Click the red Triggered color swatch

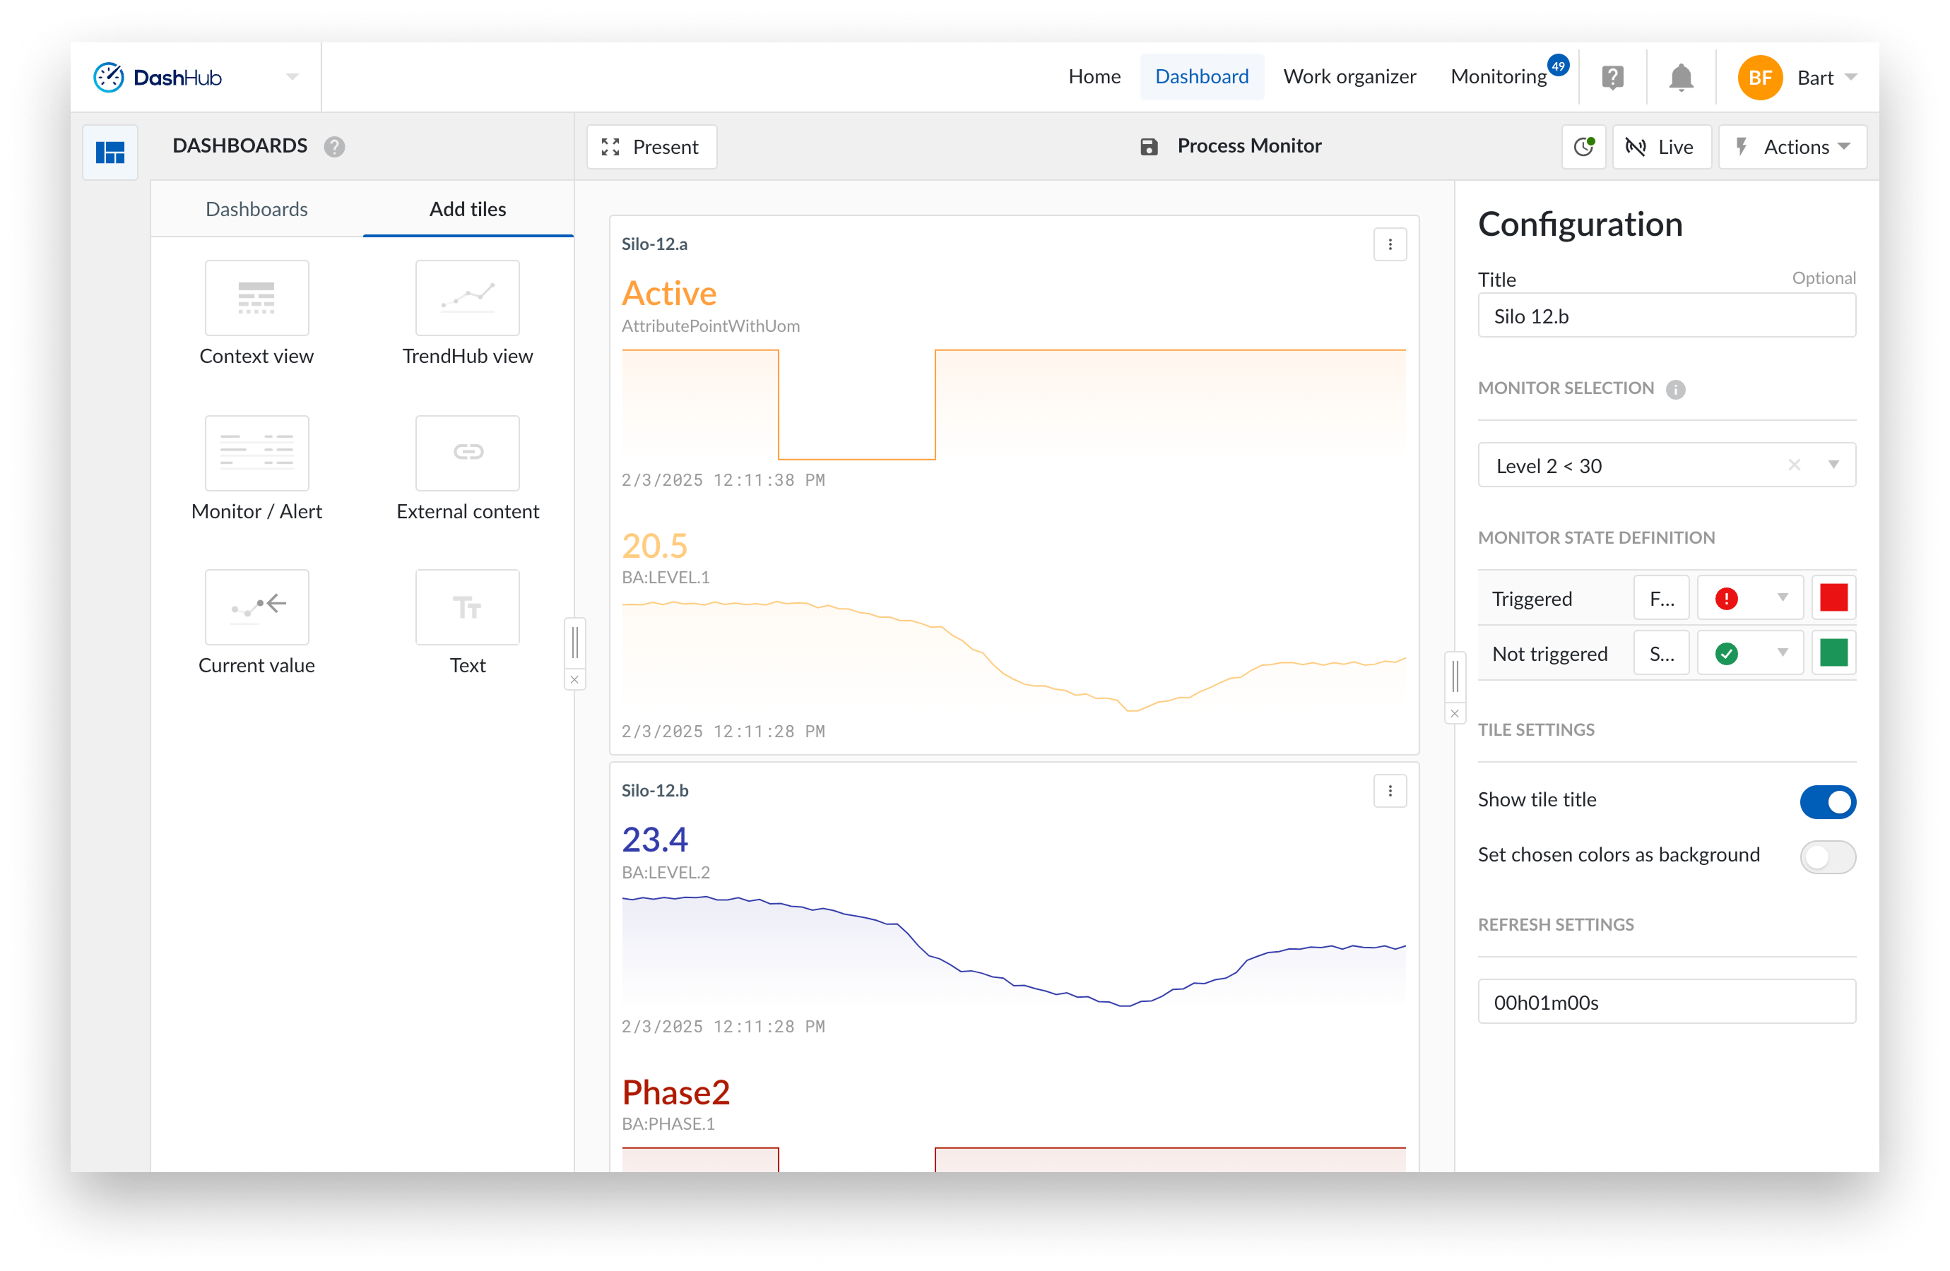pyautogui.click(x=1833, y=598)
